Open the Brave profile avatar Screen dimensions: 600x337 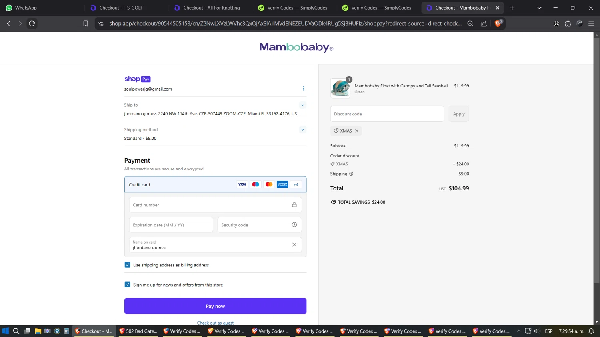point(580,24)
